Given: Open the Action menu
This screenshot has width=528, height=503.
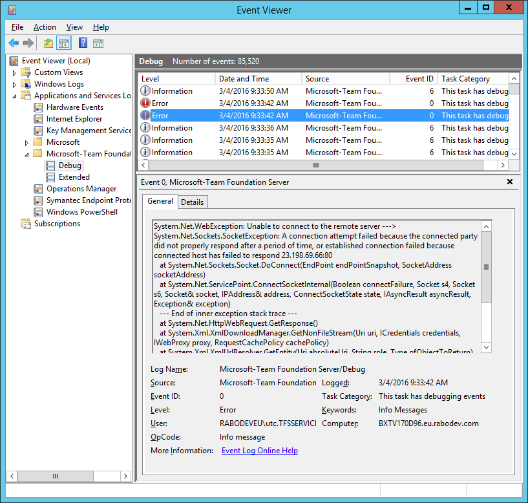Looking at the screenshot, I should pyautogui.click(x=45, y=27).
